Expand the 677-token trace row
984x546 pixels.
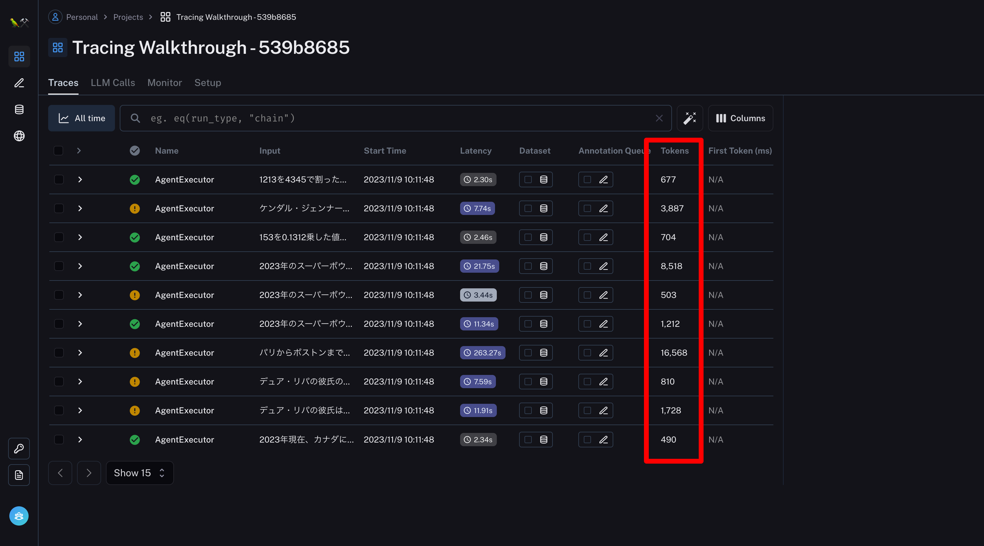(x=80, y=179)
